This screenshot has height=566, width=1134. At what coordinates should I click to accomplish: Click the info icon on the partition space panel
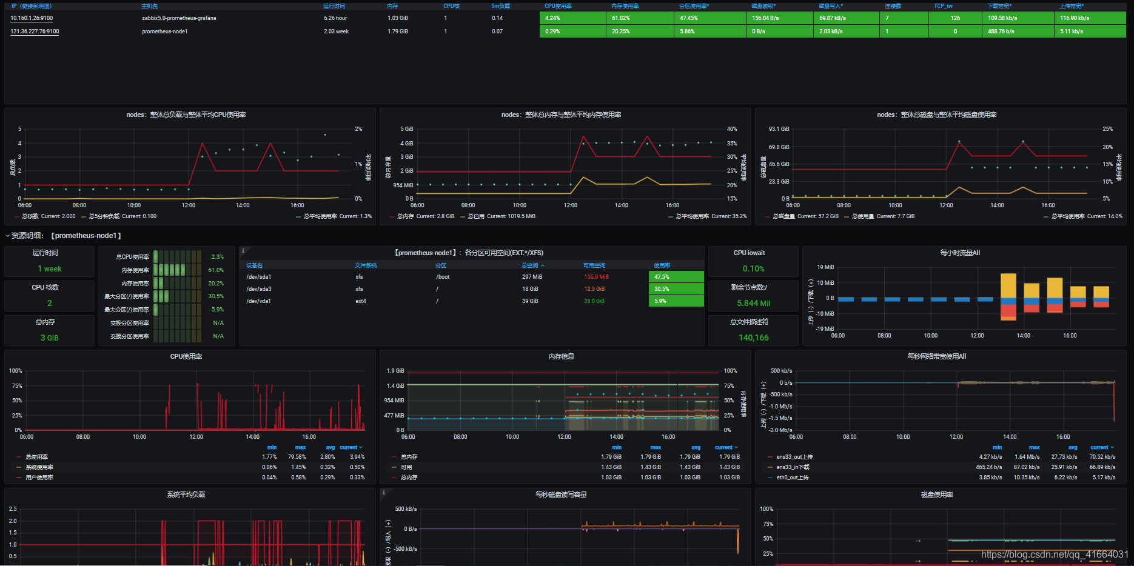[x=243, y=250]
